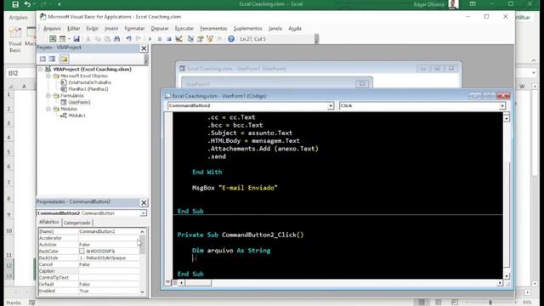The width and height of the screenshot is (544, 306).
Task: Toggle Design Mode icon in toolbar
Action: click(178, 39)
